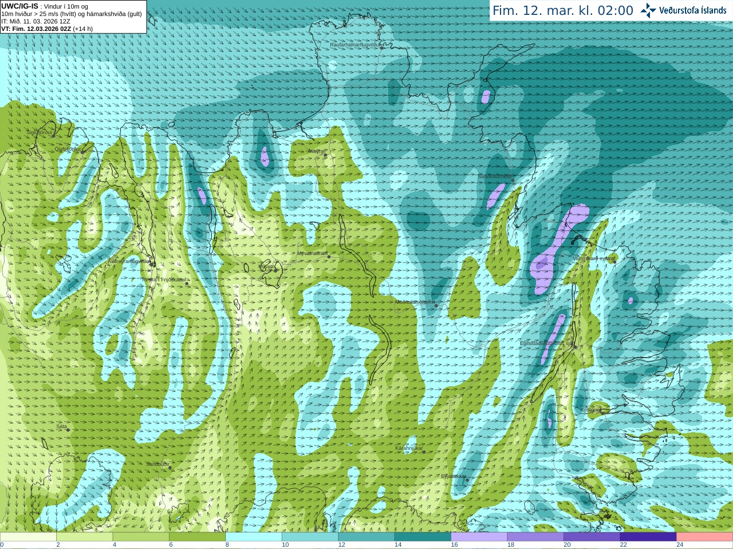The height and width of the screenshot is (549, 733).
Task: Click the station dot beside Möðrudalsöræfi
Action: click(x=436, y=306)
